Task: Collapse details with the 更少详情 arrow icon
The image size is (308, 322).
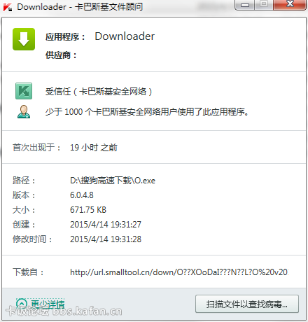Action: [22, 304]
